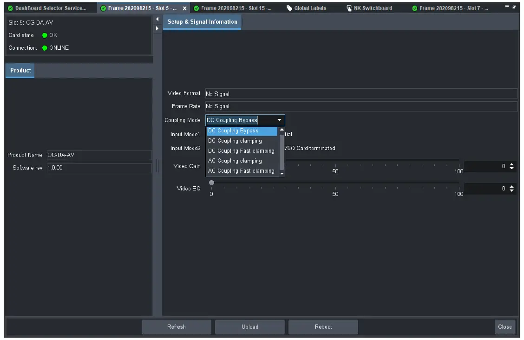Choose DC Coupling Bypass in list
The image size is (524, 340).
click(x=242, y=131)
